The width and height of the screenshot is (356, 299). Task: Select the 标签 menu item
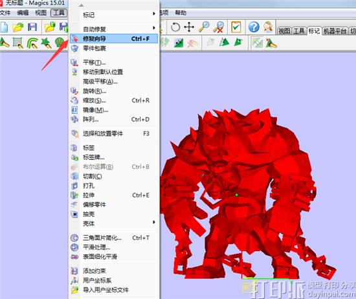click(113, 148)
